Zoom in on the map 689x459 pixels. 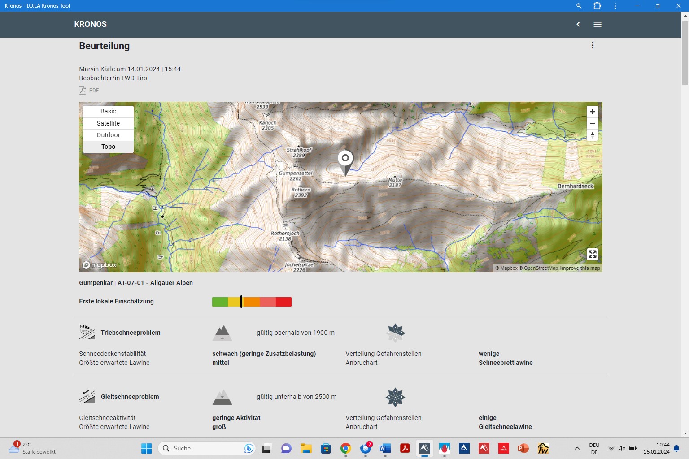tap(593, 112)
